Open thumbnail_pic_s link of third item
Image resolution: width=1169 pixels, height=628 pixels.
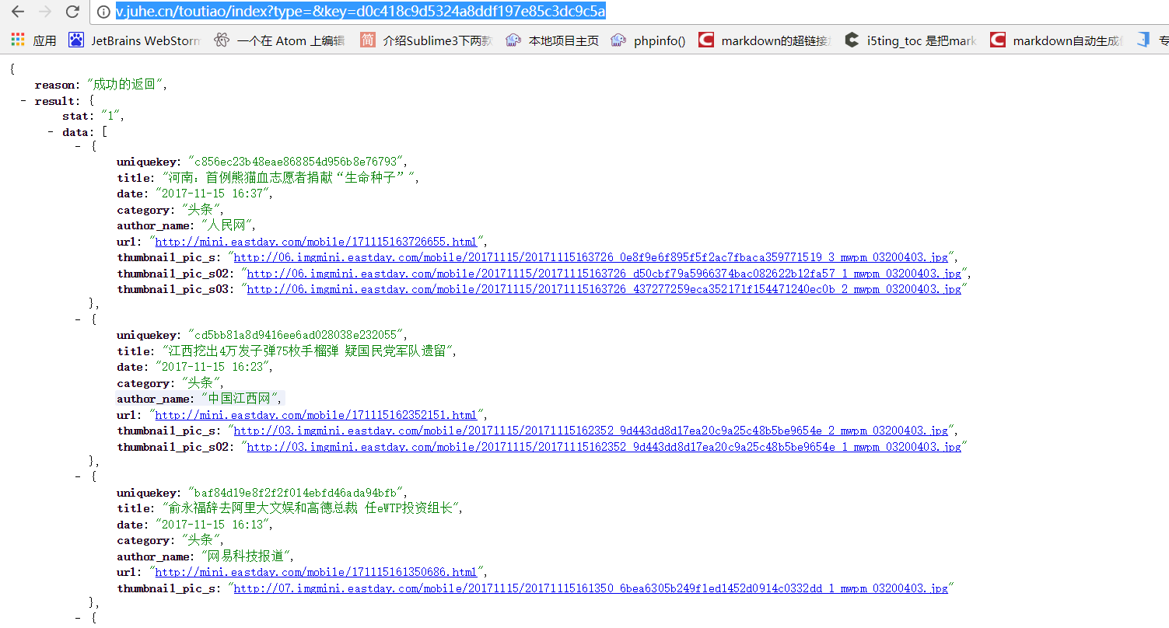click(x=591, y=588)
